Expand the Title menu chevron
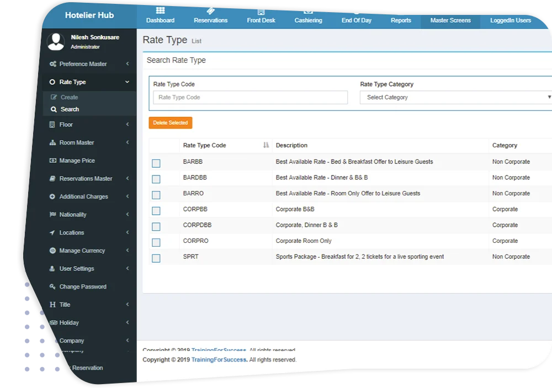552x388 pixels. coord(128,304)
